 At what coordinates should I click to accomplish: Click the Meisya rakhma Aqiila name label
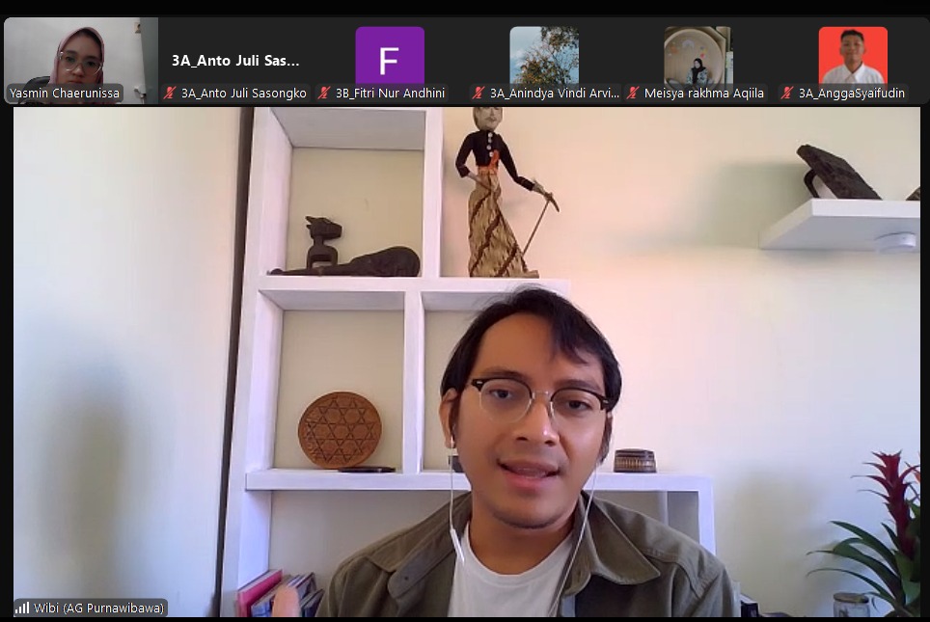click(703, 94)
